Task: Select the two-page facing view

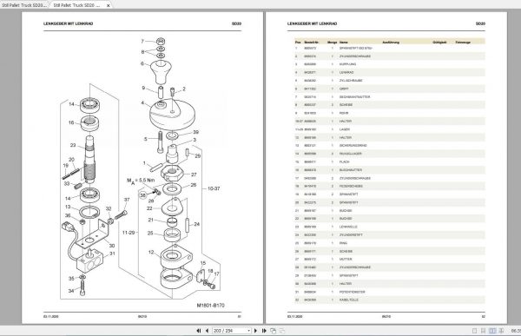Action: click(492, 331)
